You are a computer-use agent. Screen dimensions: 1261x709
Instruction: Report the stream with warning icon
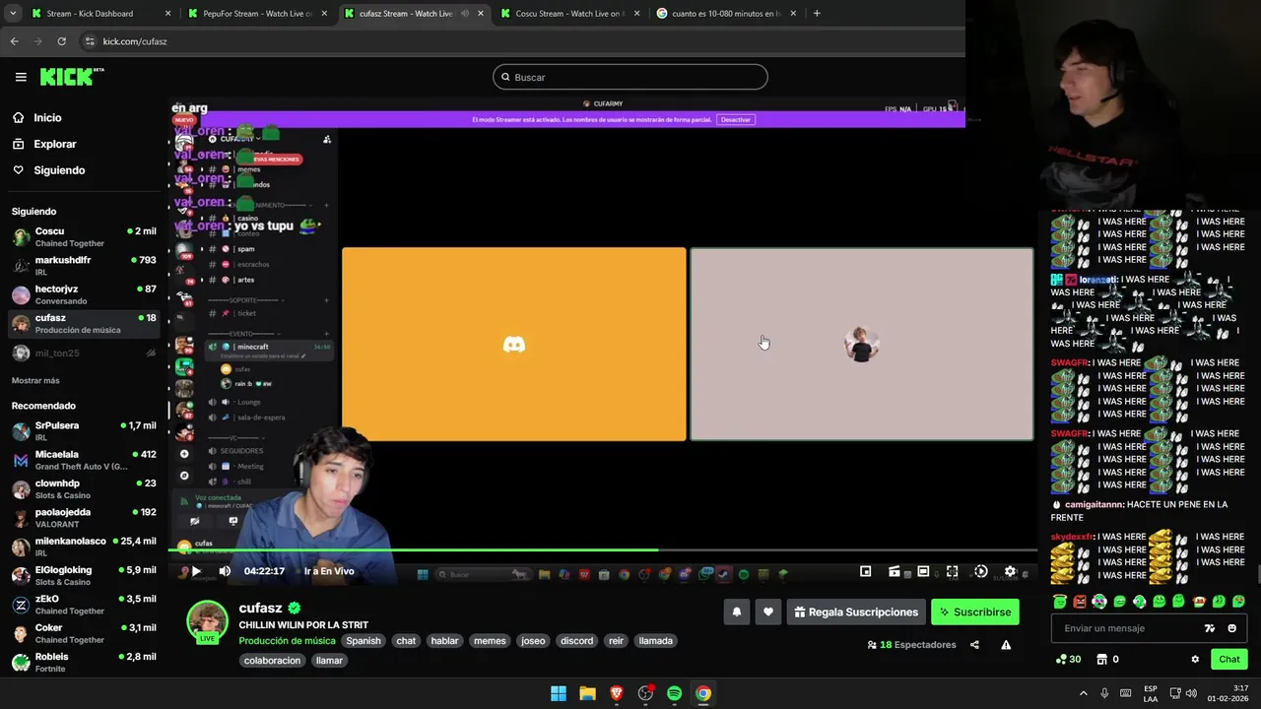click(x=1006, y=645)
